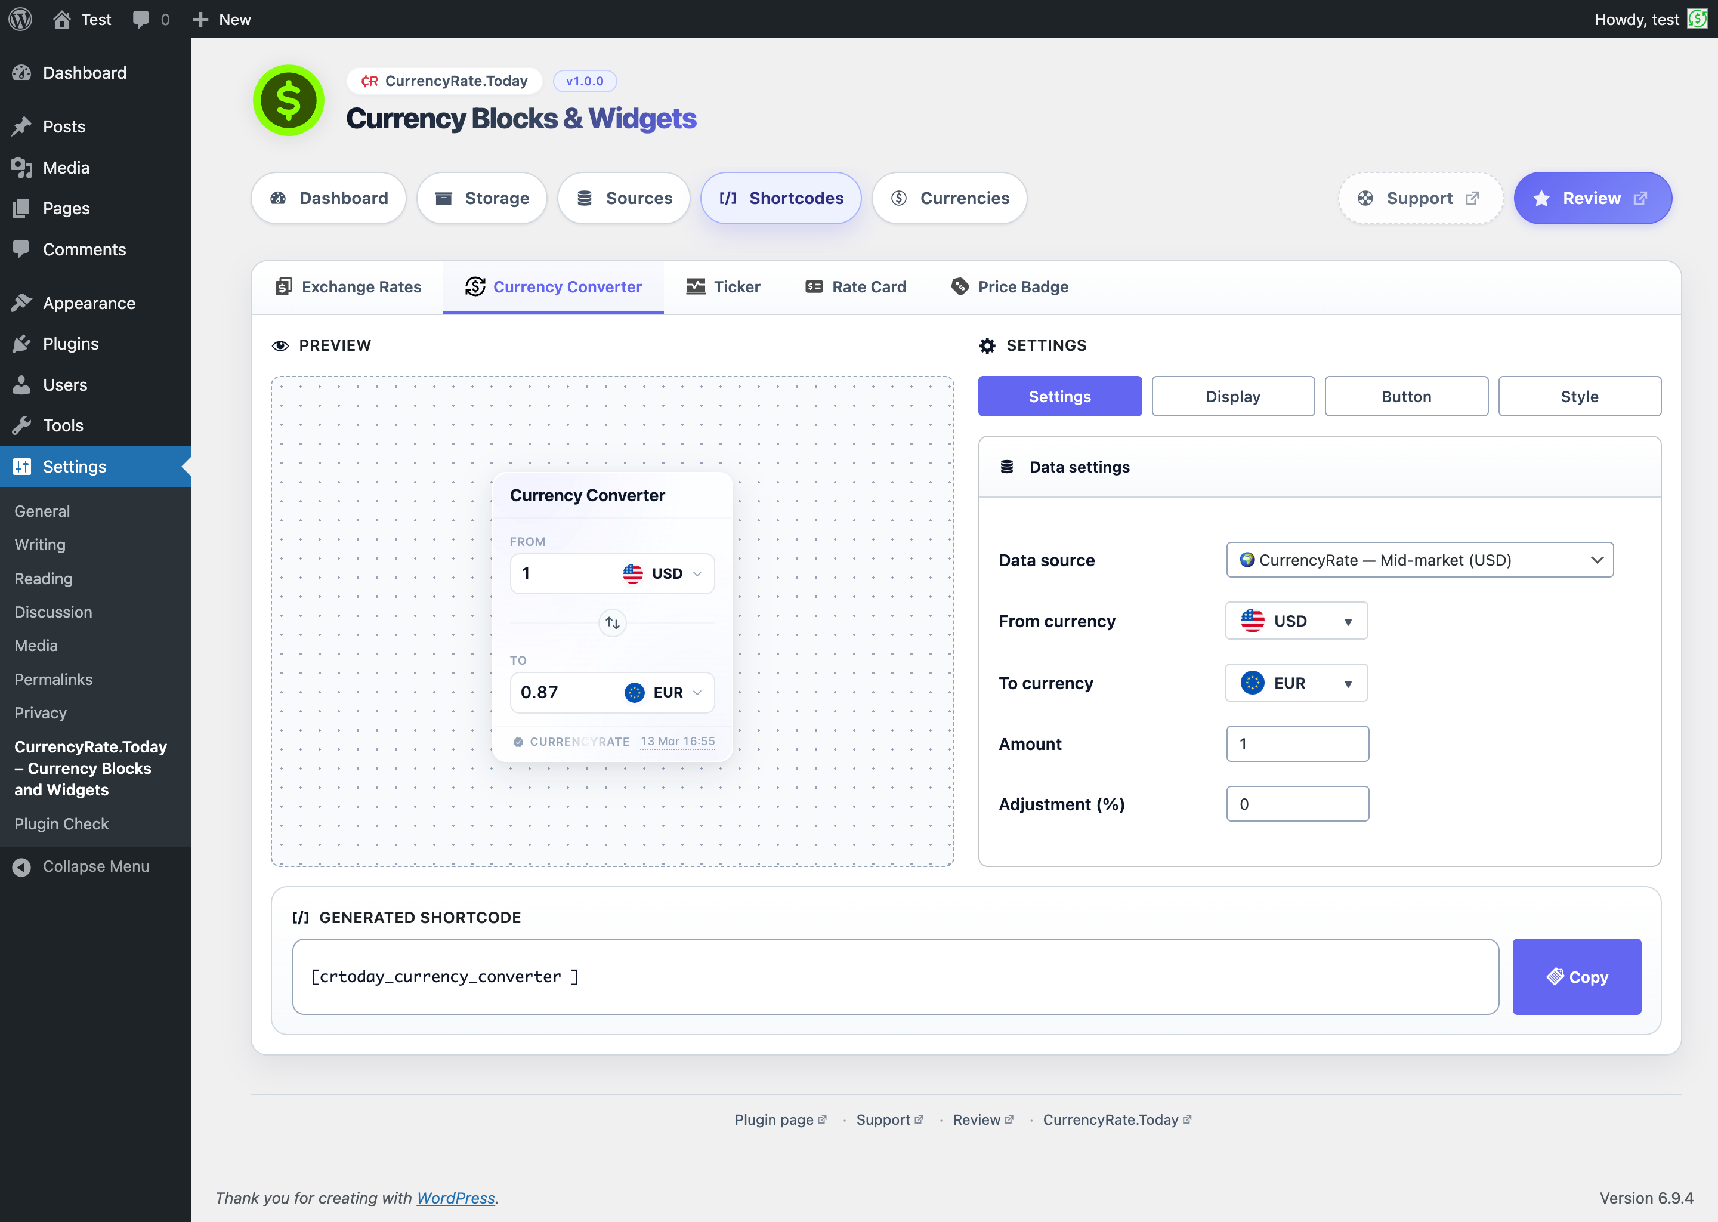This screenshot has height=1222, width=1718.
Task: Click the Amount input field
Action: coord(1297,743)
